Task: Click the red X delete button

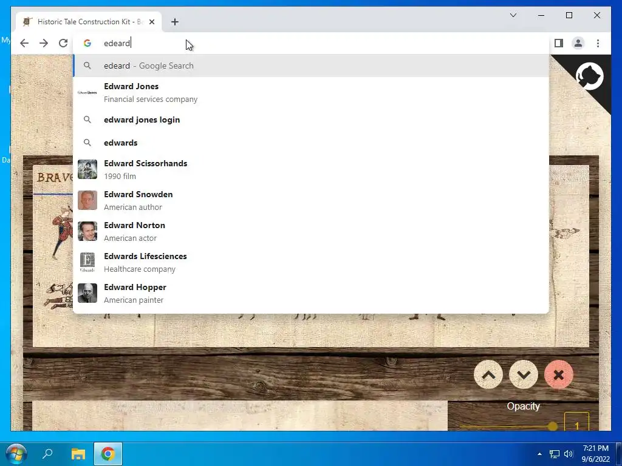Action: [x=559, y=374]
